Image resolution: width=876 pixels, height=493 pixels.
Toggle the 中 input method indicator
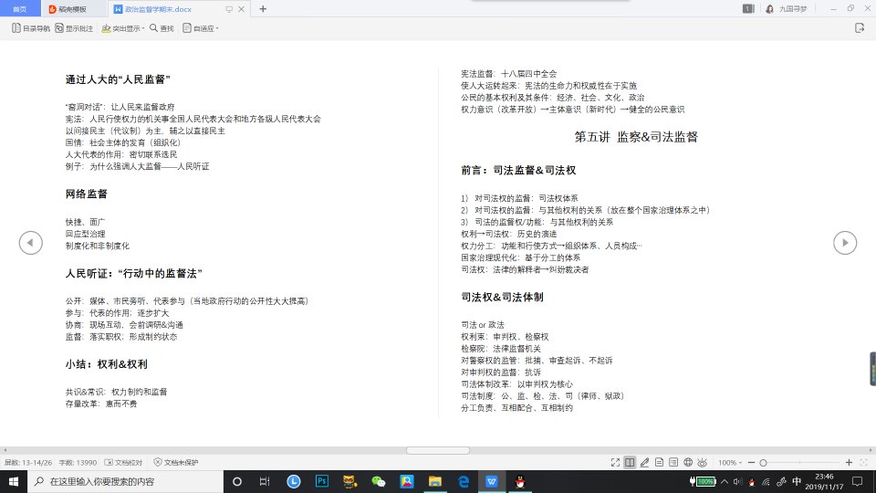[x=797, y=481]
